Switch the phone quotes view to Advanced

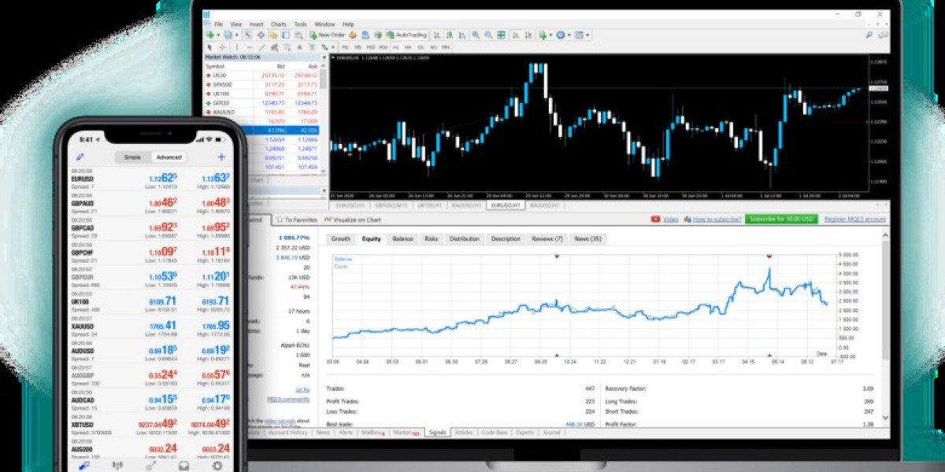(x=170, y=157)
